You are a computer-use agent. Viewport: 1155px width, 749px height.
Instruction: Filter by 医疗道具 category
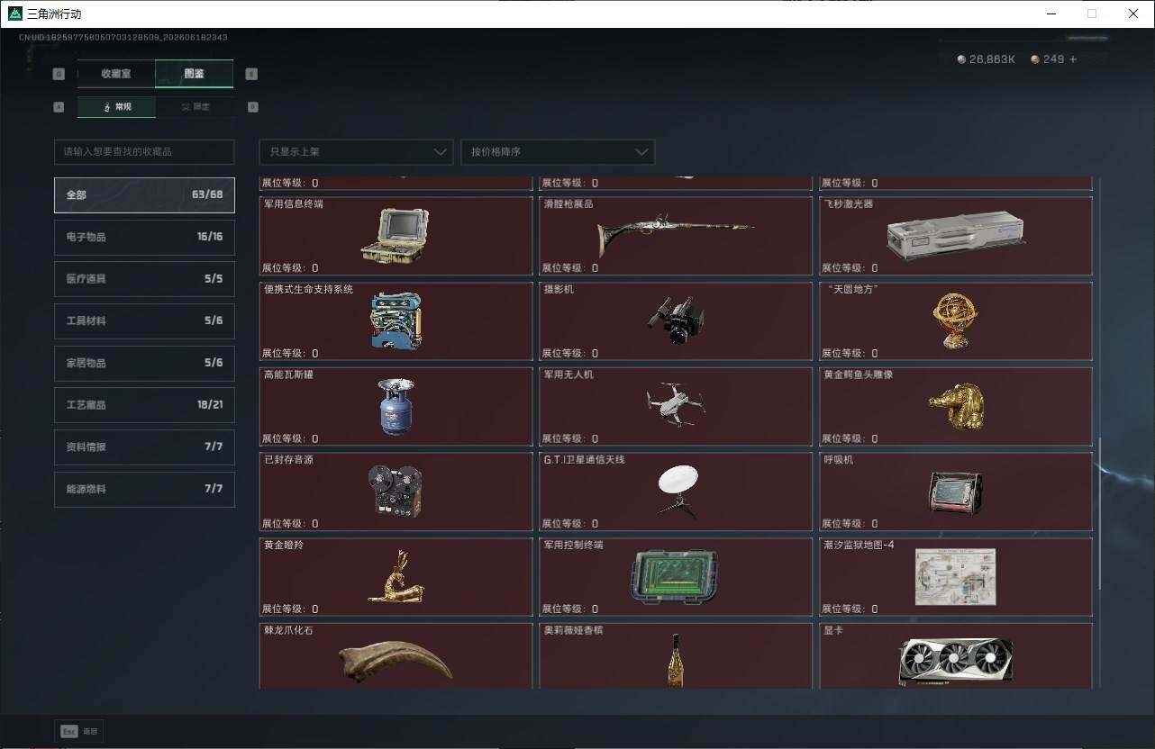[x=144, y=279]
